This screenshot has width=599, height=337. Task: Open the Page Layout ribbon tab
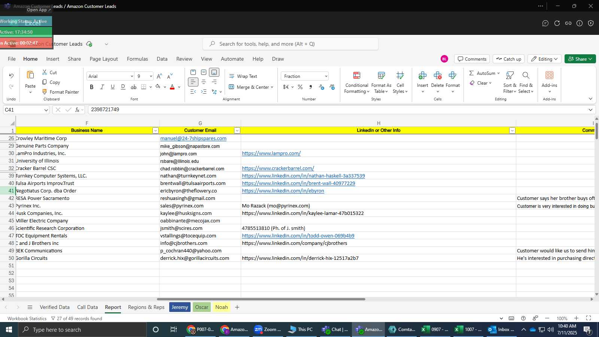104,59
